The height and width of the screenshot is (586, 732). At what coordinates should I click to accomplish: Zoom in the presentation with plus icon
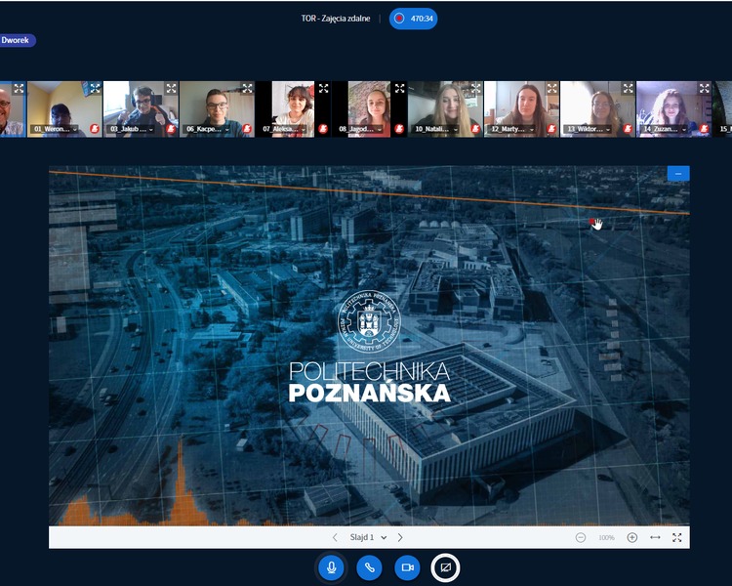(x=632, y=537)
